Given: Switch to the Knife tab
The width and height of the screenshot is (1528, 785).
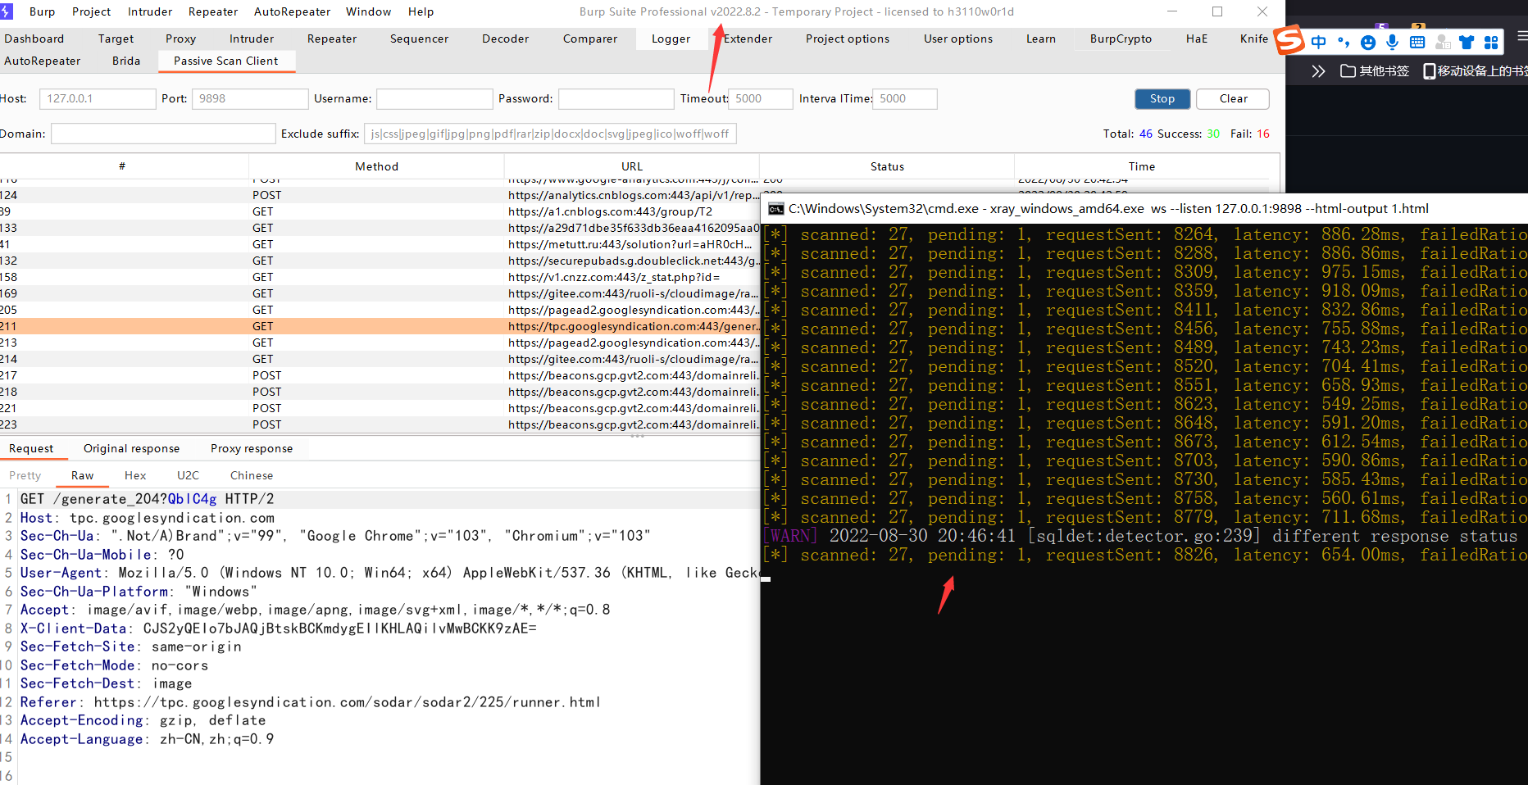Looking at the screenshot, I should tap(1253, 39).
